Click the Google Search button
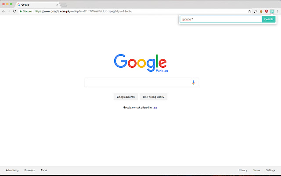Viewport: 281px width, 176px height. (126, 97)
